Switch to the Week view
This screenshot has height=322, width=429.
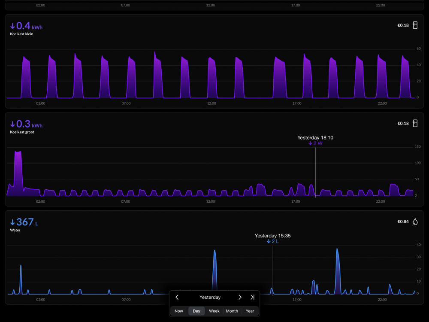(214, 311)
